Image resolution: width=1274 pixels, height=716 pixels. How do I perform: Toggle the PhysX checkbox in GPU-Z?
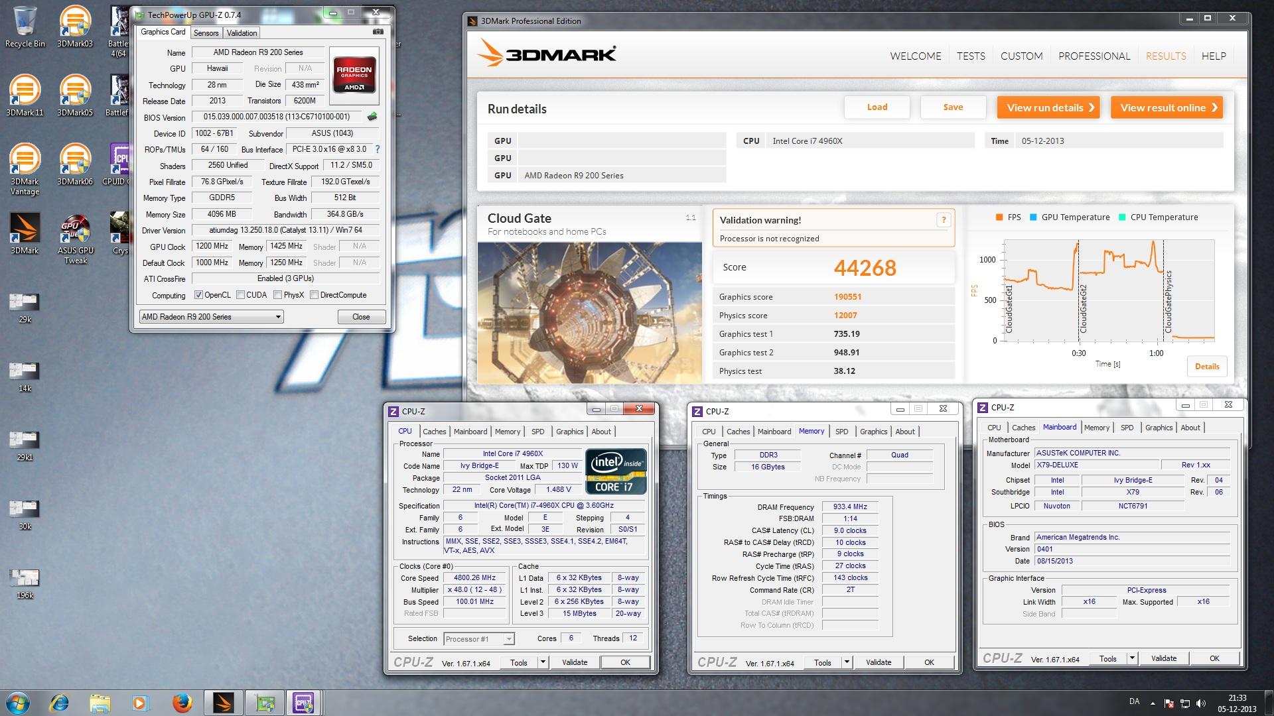pos(278,295)
